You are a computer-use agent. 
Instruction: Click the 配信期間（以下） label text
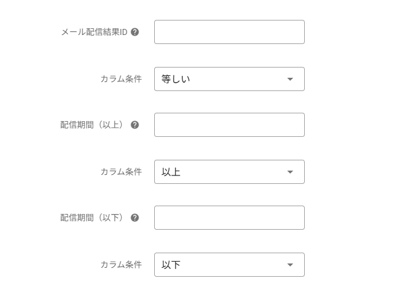92,218
